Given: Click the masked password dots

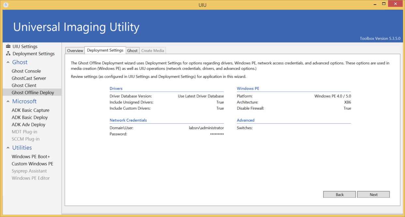Looking at the screenshot, I should (x=217, y=134).
